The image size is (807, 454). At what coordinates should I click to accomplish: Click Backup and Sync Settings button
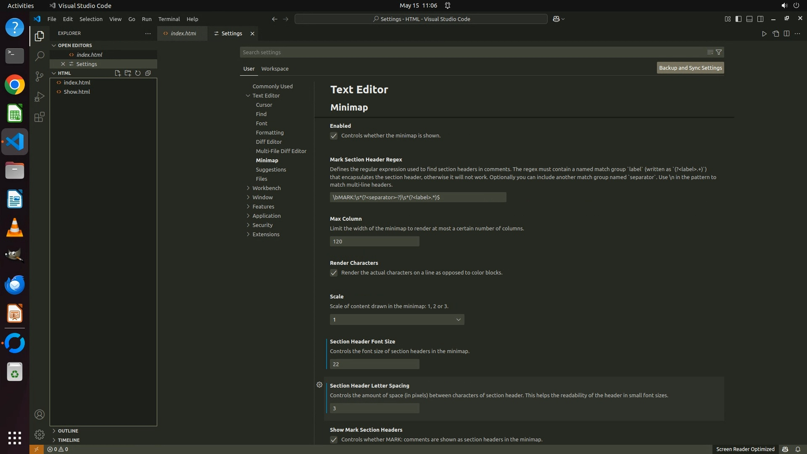pos(690,68)
